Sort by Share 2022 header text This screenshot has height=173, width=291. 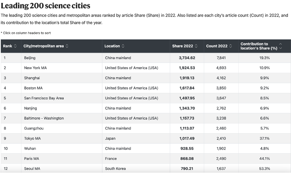coord(183,46)
